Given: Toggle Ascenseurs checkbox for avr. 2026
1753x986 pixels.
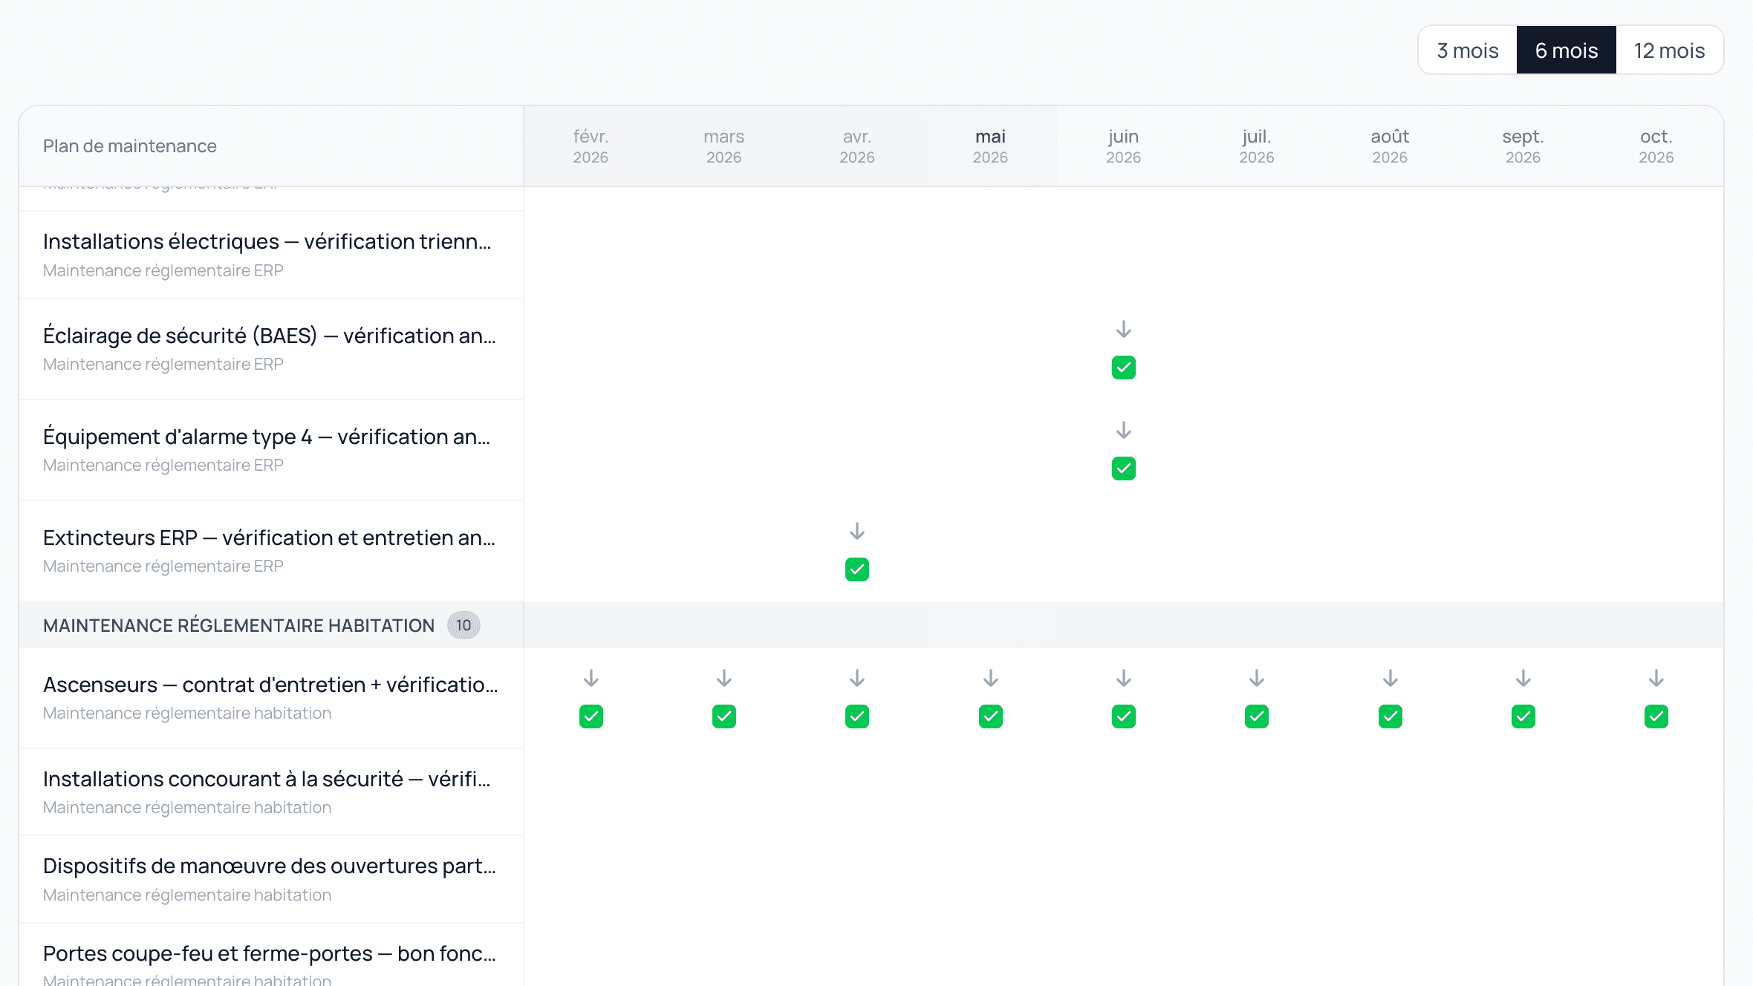Looking at the screenshot, I should pyautogui.click(x=857, y=716).
